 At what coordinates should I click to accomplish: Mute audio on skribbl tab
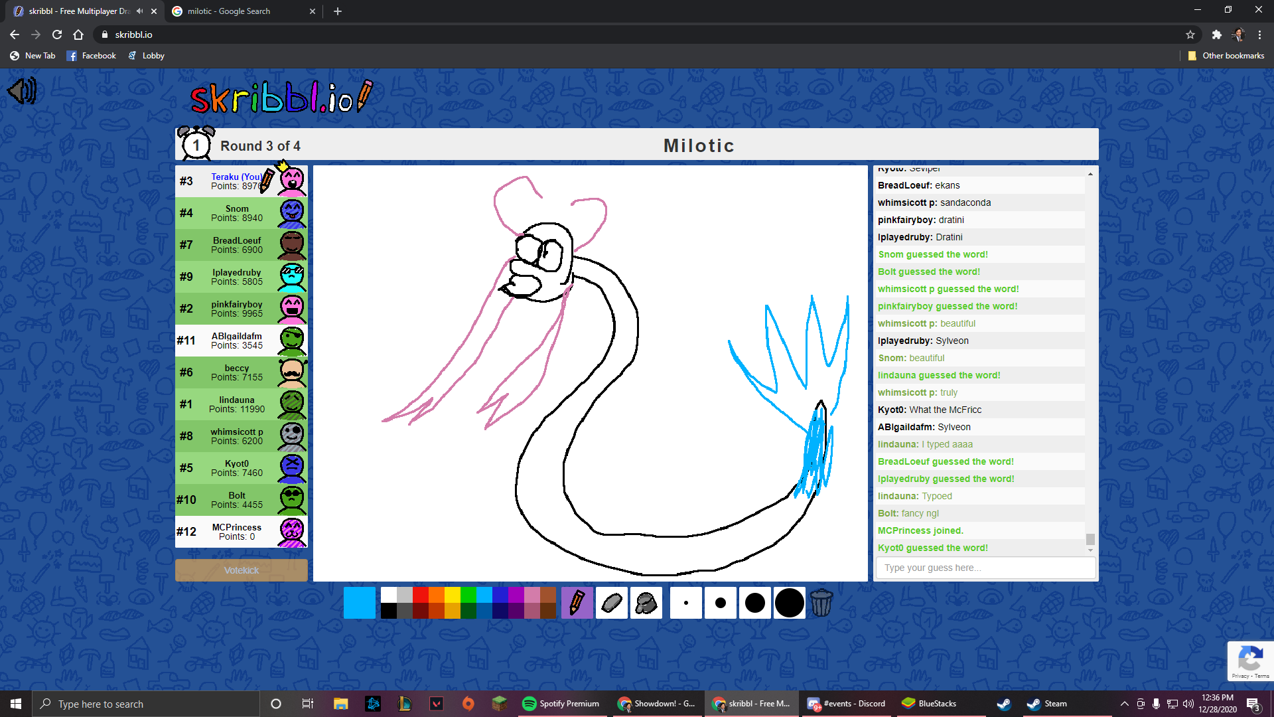[139, 11]
